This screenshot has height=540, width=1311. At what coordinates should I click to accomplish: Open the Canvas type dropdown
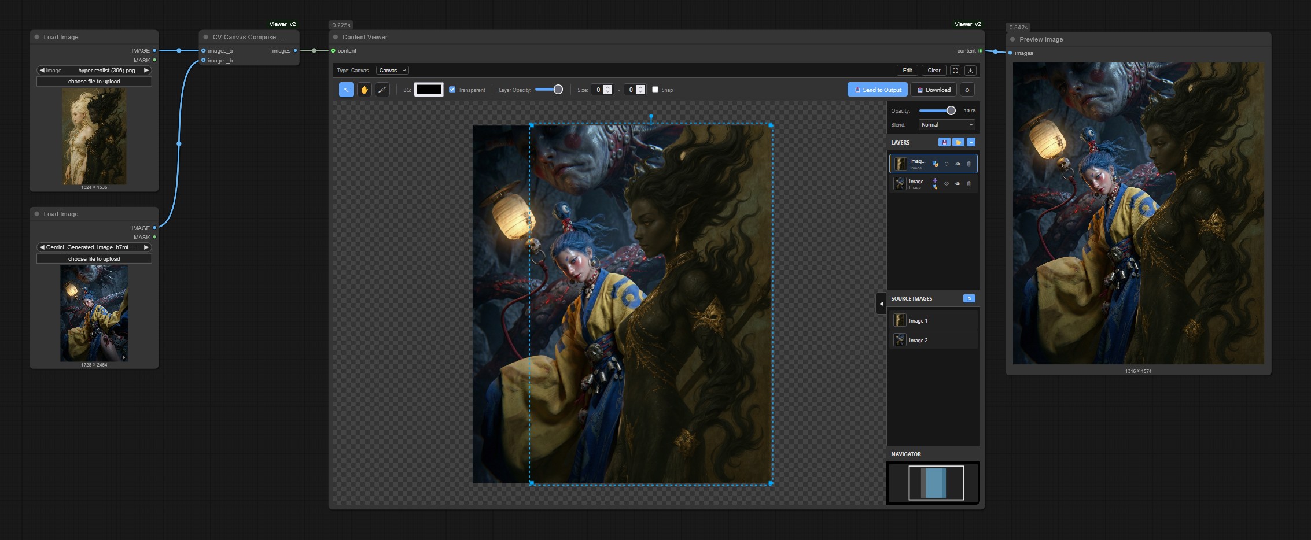pyautogui.click(x=392, y=71)
